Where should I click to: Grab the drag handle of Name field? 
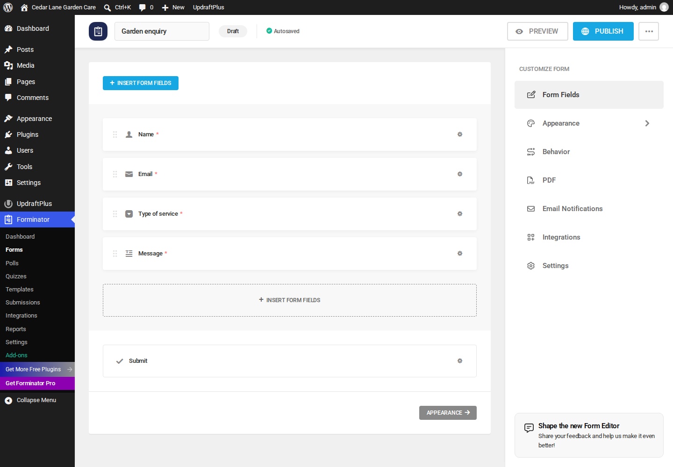[115, 134]
